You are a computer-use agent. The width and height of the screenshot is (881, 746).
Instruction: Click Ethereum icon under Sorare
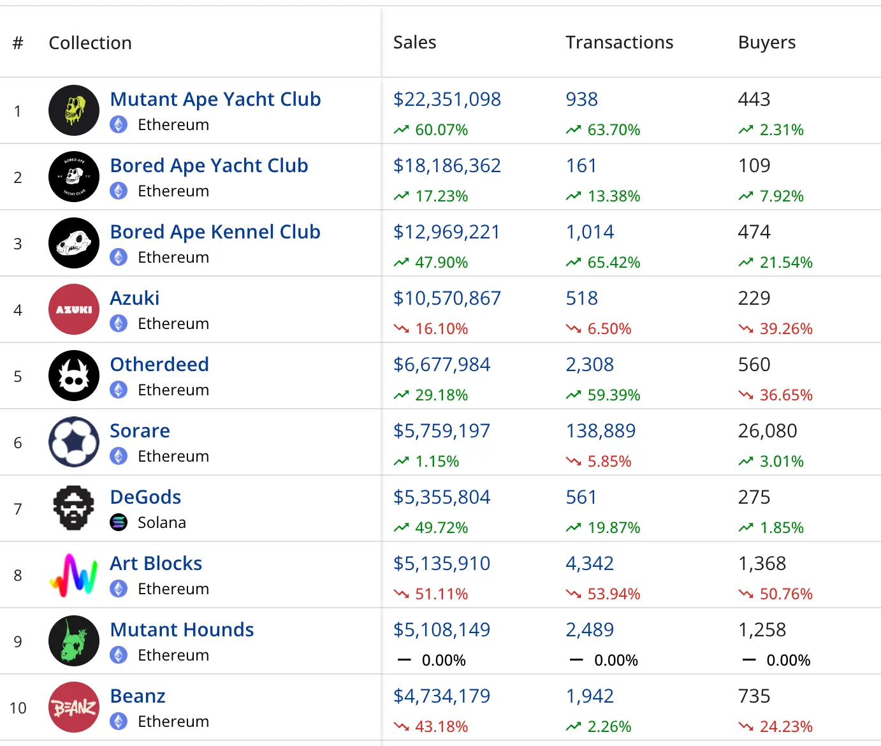pyautogui.click(x=119, y=456)
